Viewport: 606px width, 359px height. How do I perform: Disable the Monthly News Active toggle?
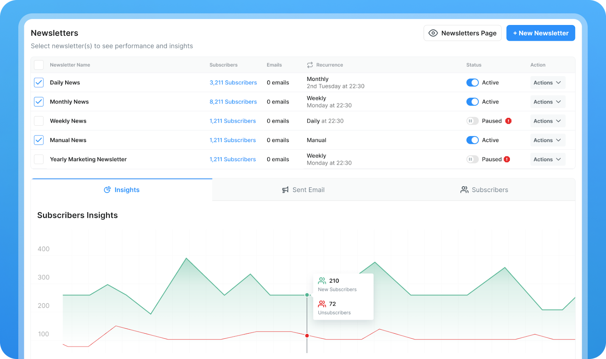[x=472, y=102]
